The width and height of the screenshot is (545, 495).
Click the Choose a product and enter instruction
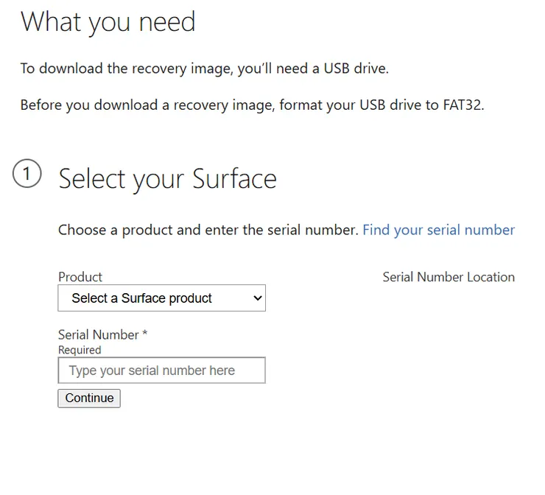click(x=208, y=230)
